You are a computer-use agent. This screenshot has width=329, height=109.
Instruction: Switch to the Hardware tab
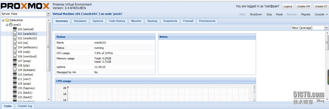pos(80,21)
